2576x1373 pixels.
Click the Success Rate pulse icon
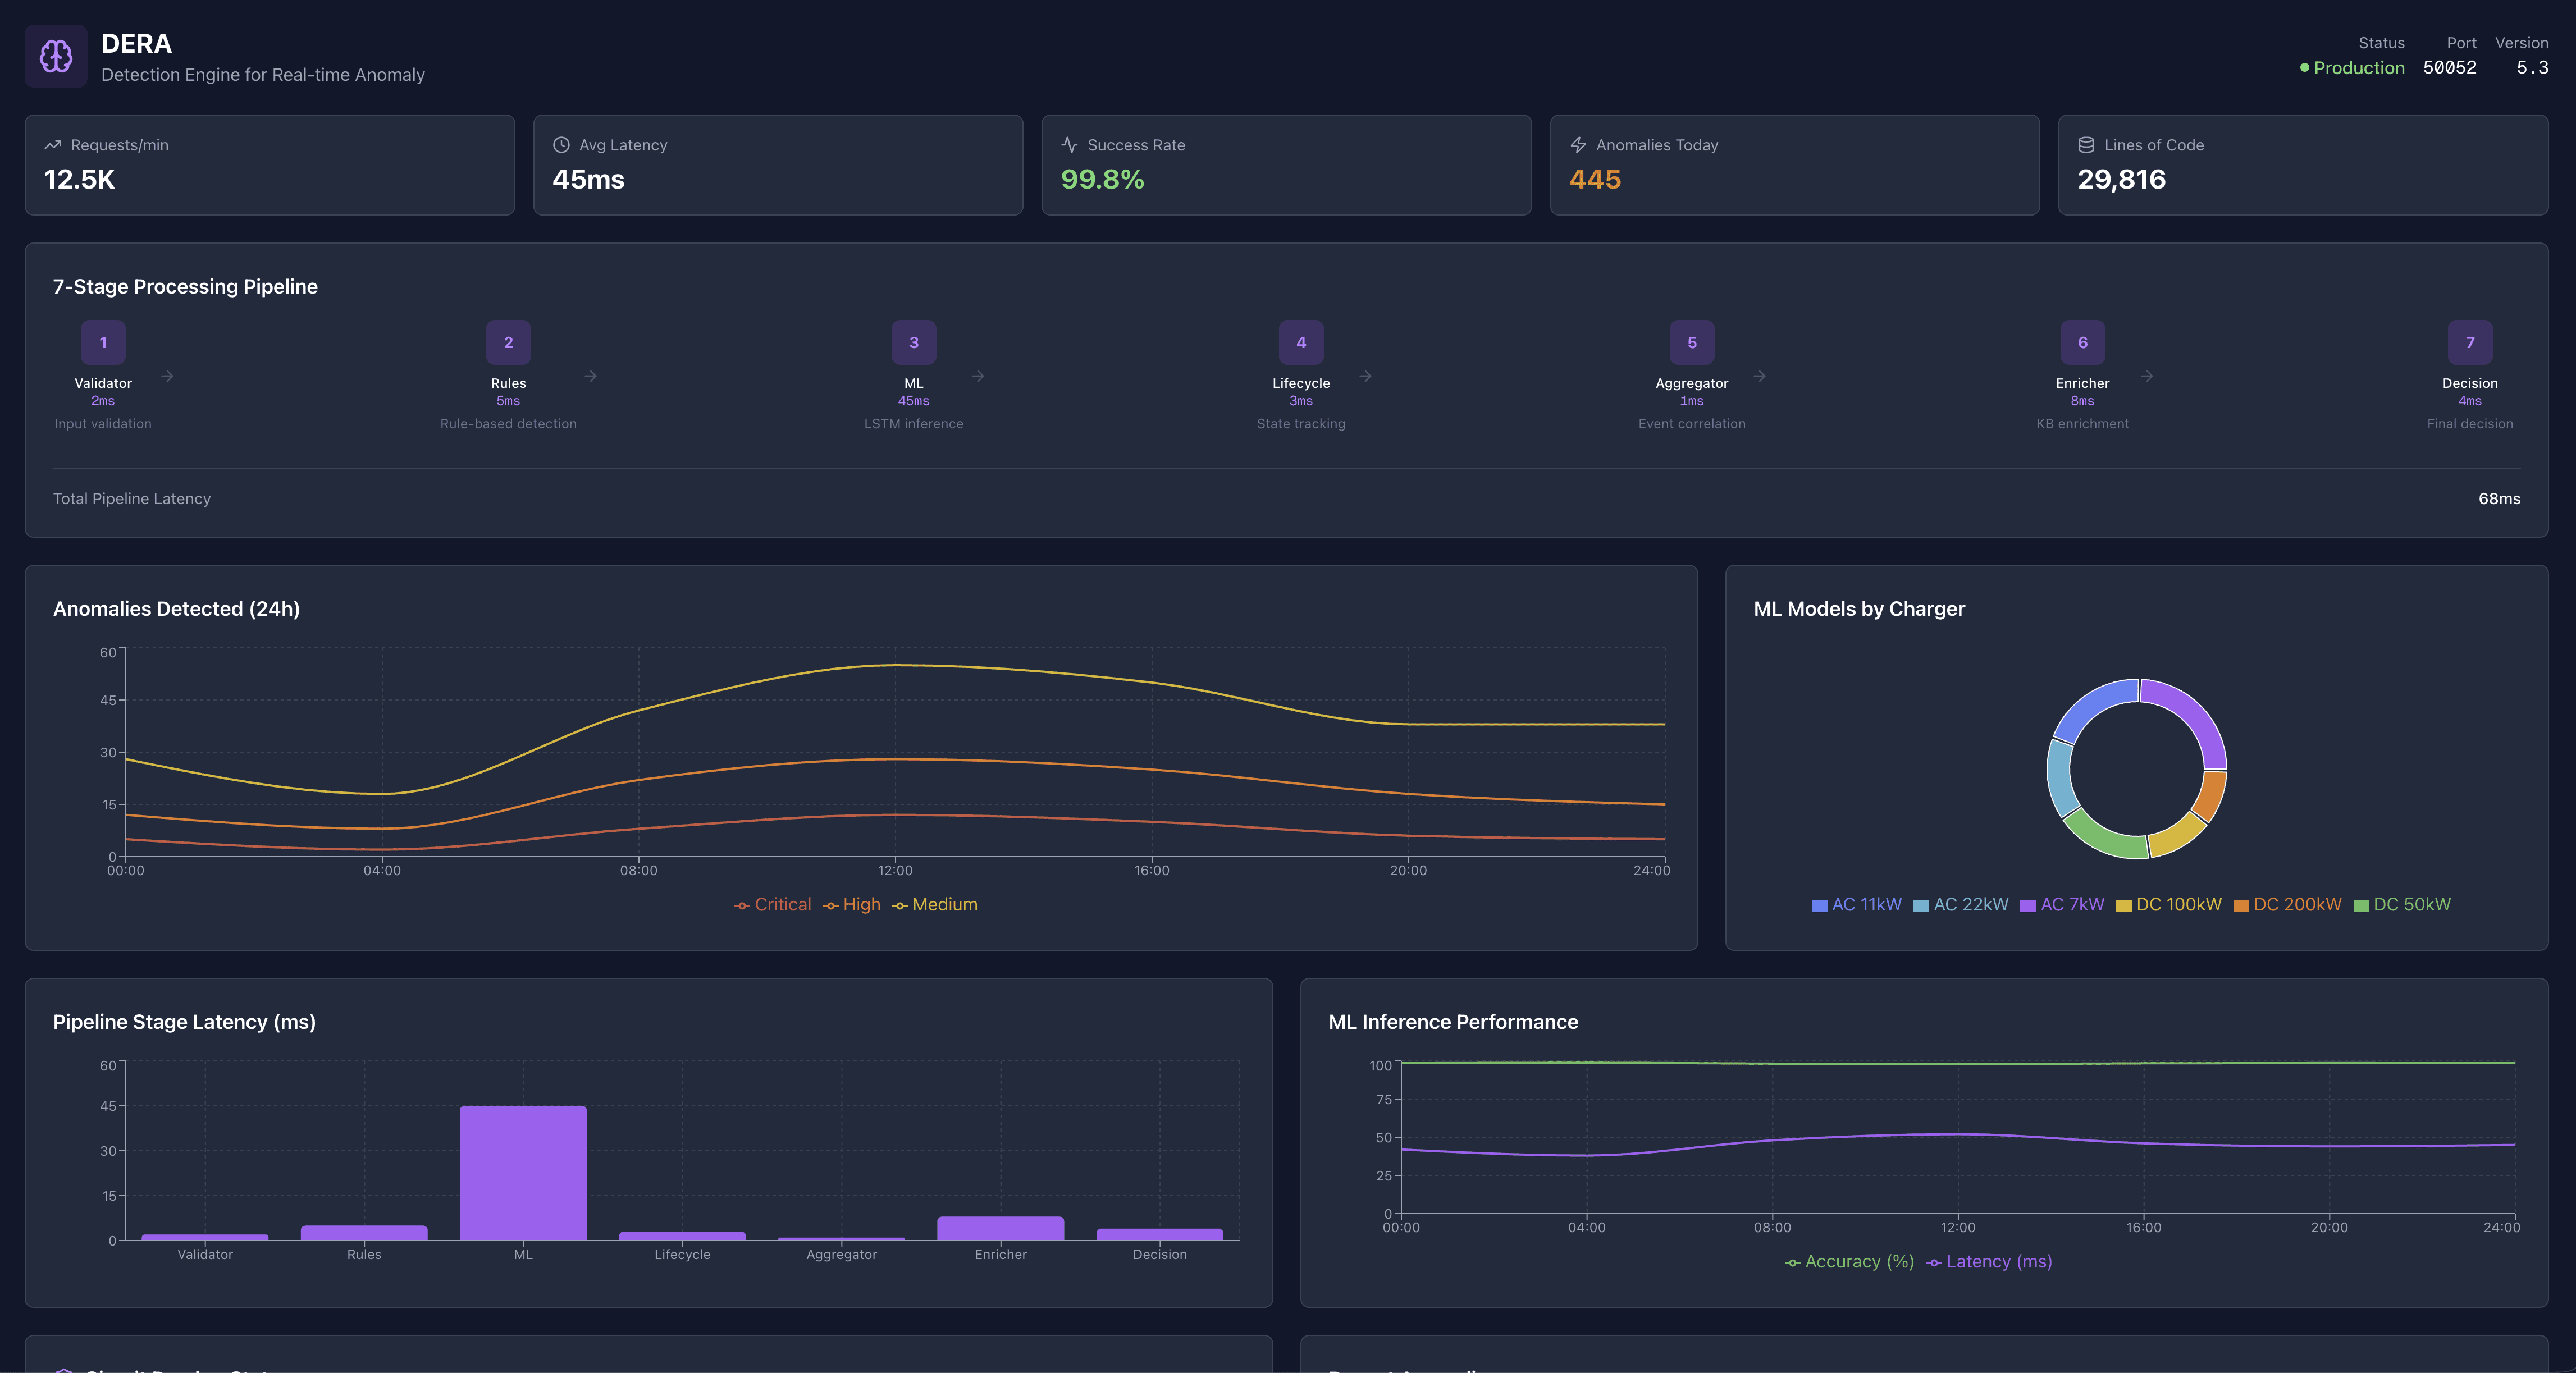click(x=1069, y=145)
